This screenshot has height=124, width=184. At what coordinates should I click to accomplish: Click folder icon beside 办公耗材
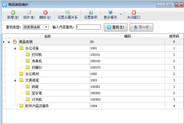(21, 74)
